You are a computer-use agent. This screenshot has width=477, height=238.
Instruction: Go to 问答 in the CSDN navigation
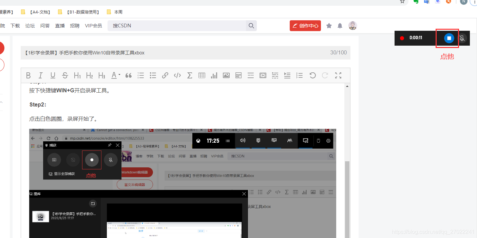(45, 26)
